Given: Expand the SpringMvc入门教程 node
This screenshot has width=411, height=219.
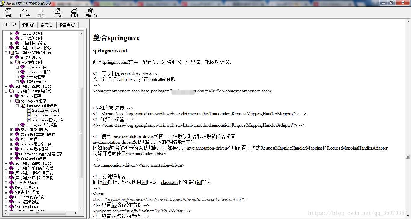Looking at the screenshot, I should 17,125.
